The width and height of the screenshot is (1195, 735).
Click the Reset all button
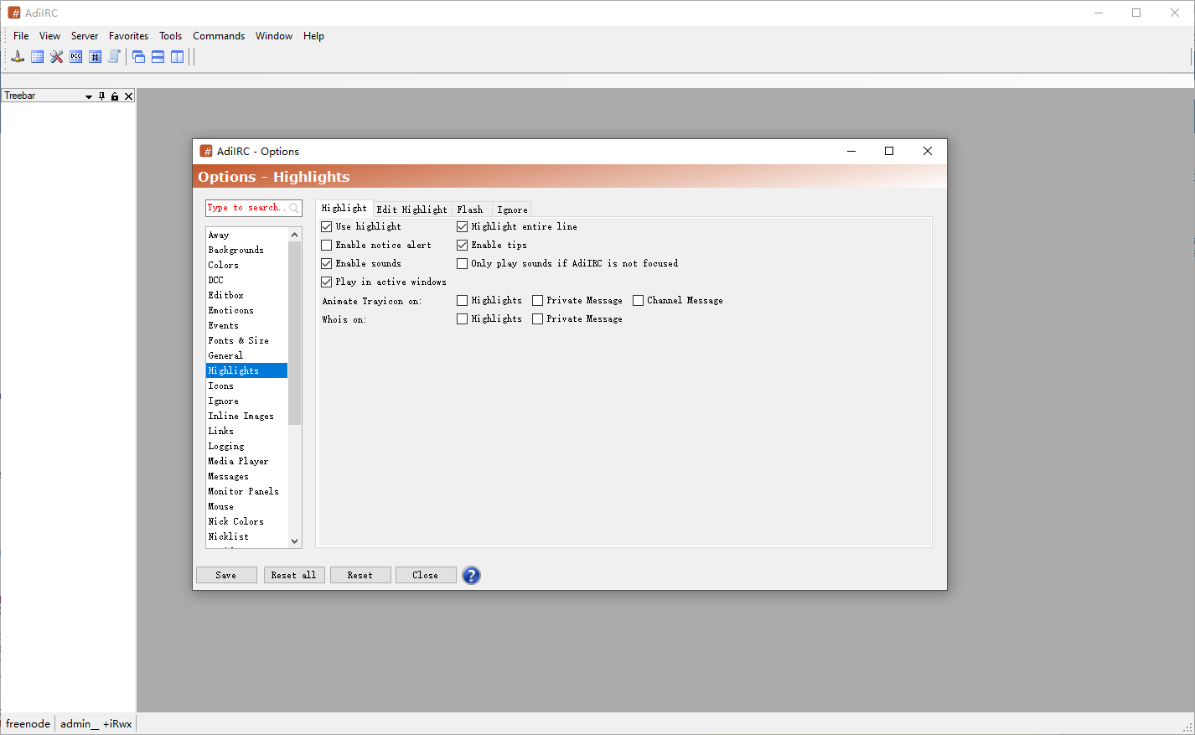click(x=293, y=575)
